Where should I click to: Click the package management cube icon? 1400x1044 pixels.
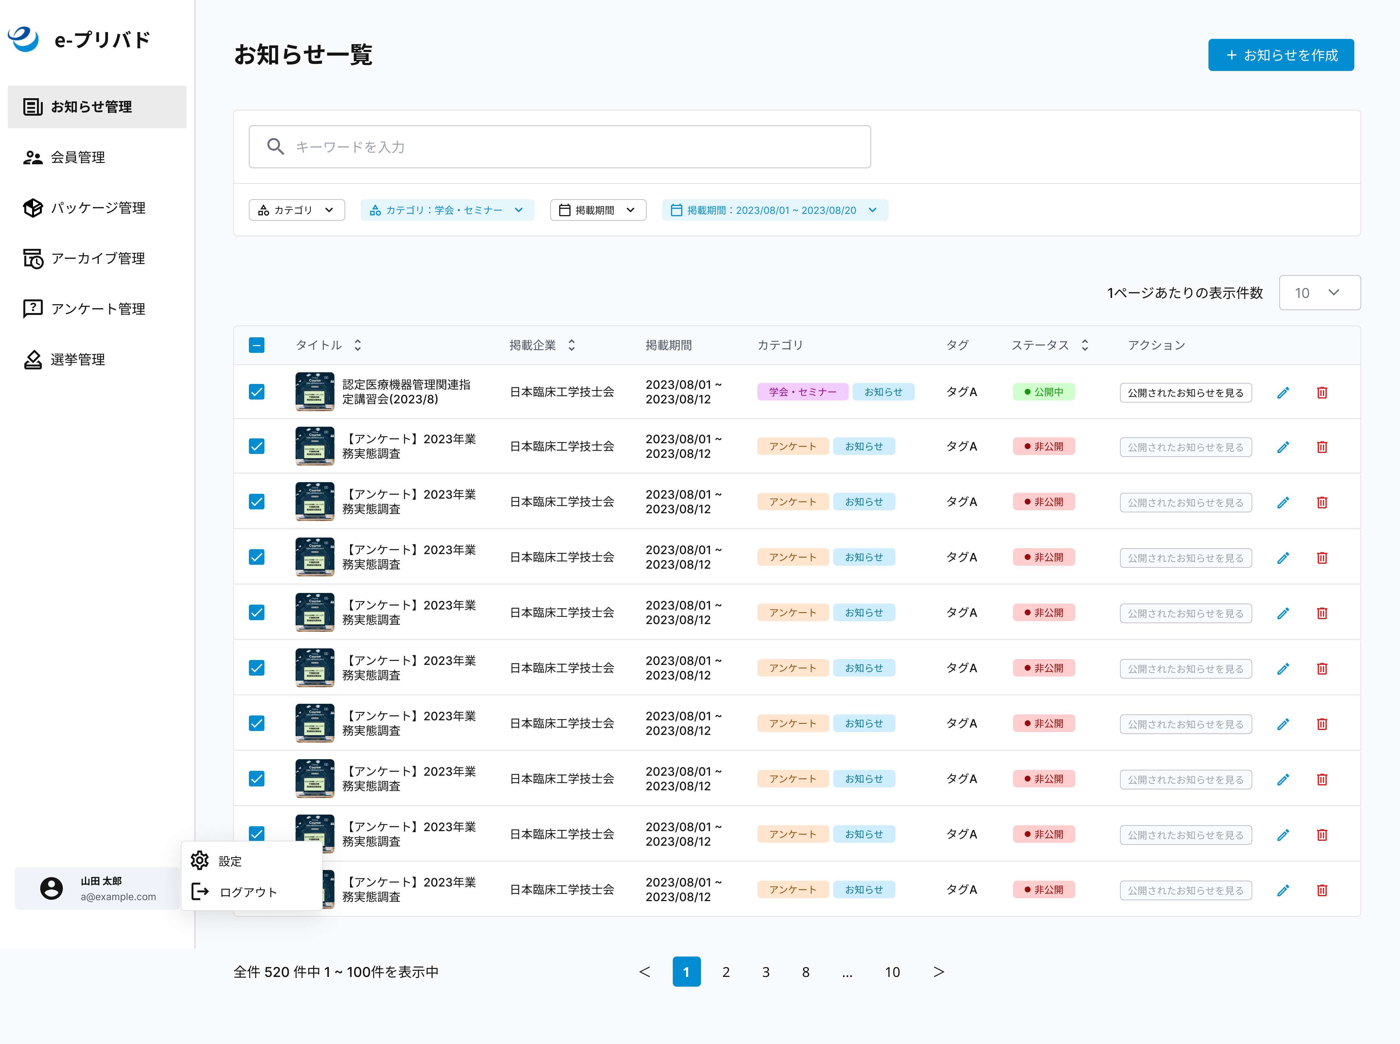(x=33, y=208)
